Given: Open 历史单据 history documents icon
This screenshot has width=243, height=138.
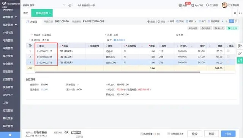Looking at the screenshot, I should point(209,21).
